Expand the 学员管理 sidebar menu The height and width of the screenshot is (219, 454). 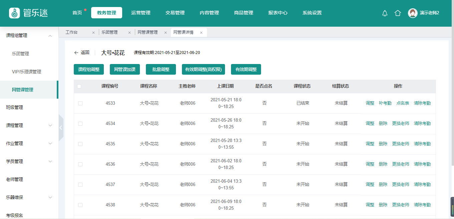(x=50, y=162)
